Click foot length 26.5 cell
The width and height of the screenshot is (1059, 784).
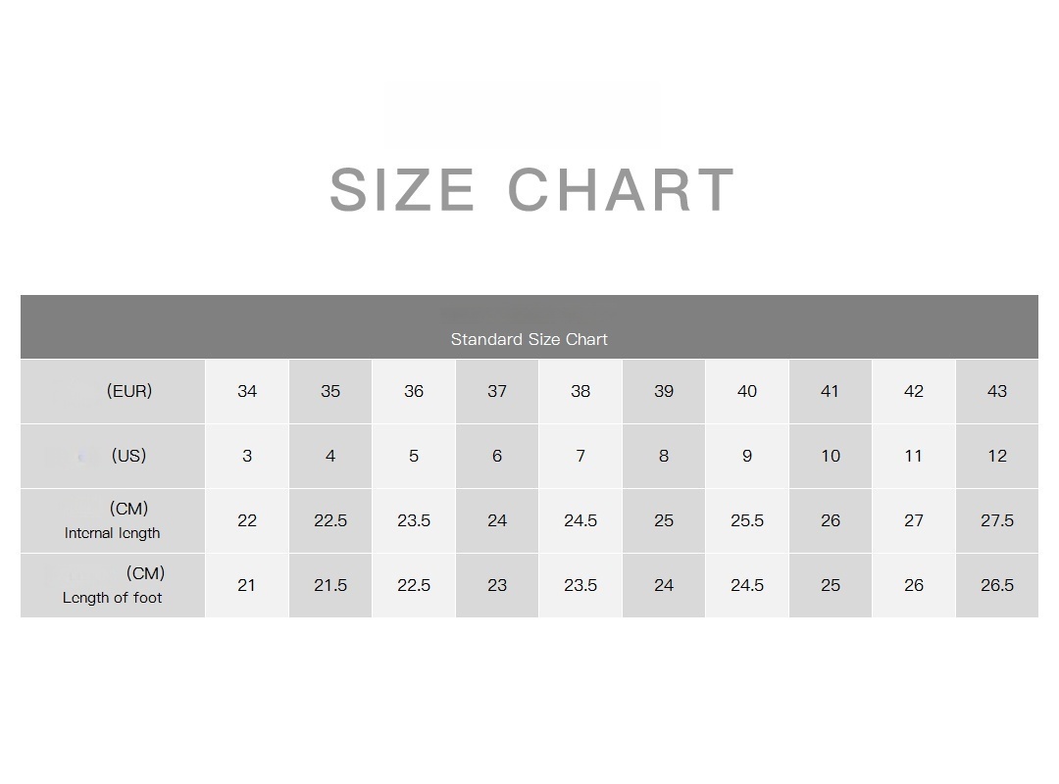[x=997, y=585]
